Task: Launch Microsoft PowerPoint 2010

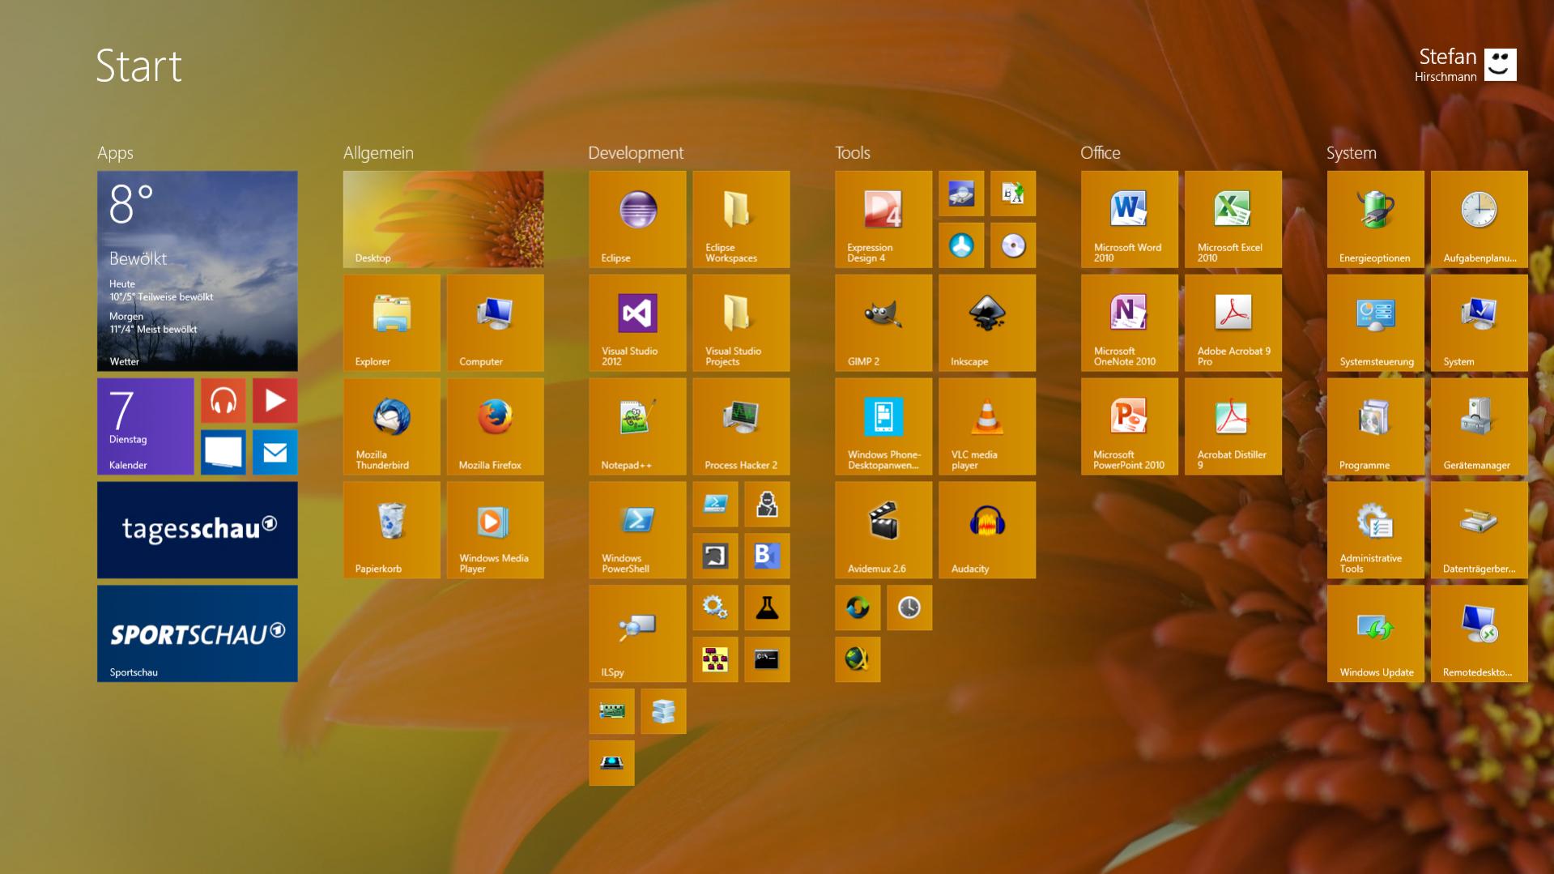Action: (x=1130, y=426)
